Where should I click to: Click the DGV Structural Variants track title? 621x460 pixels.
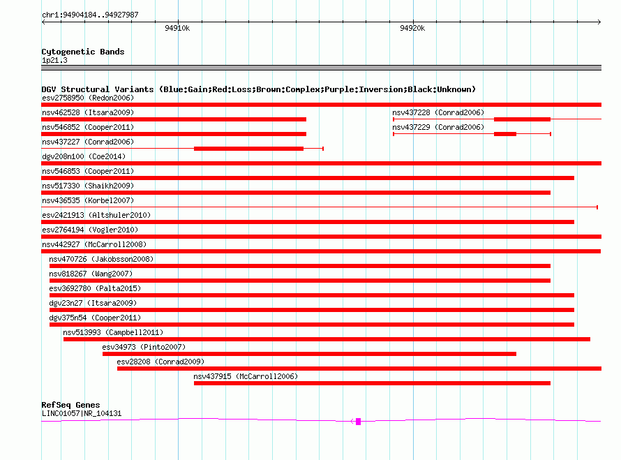pos(259,89)
